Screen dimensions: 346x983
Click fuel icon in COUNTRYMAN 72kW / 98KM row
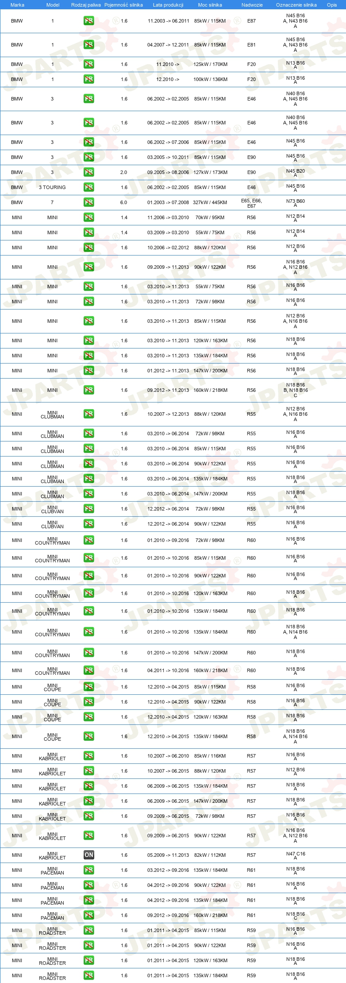(x=88, y=540)
